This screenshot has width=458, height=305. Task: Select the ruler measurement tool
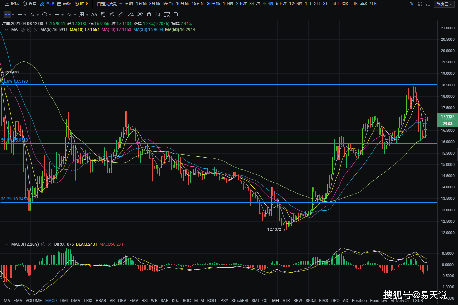click(x=121, y=15)
